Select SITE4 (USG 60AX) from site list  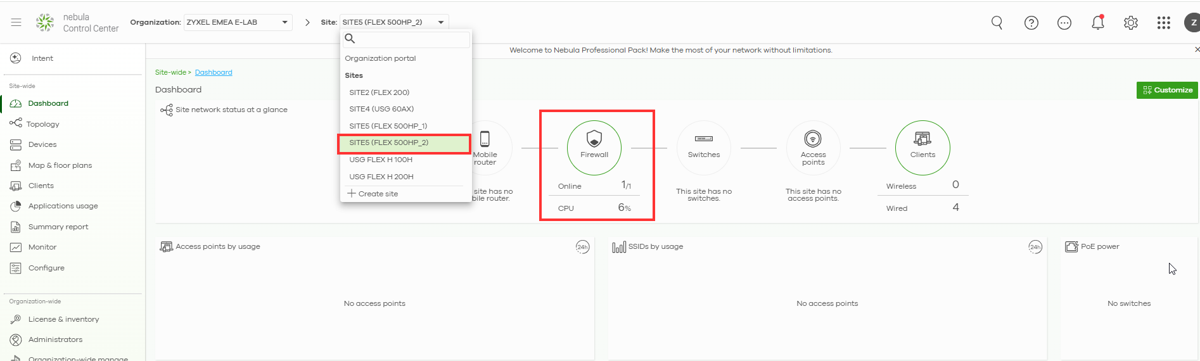tap(381, 109)
